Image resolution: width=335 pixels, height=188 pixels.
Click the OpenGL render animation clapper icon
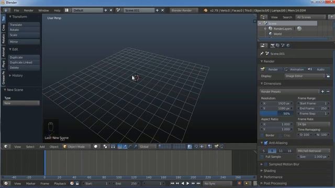pyautogui.click(x=221, y=147)
